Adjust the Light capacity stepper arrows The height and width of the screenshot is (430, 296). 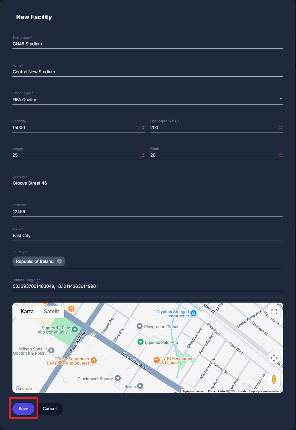coord(280,127)
